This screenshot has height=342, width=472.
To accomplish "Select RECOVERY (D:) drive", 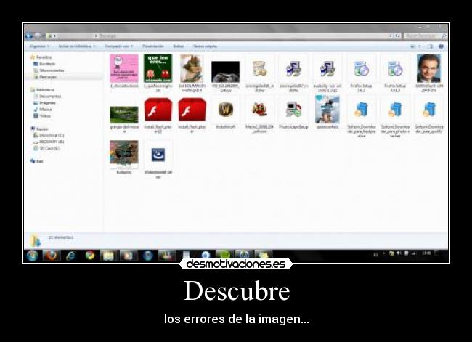I will [x=49, y=142].
